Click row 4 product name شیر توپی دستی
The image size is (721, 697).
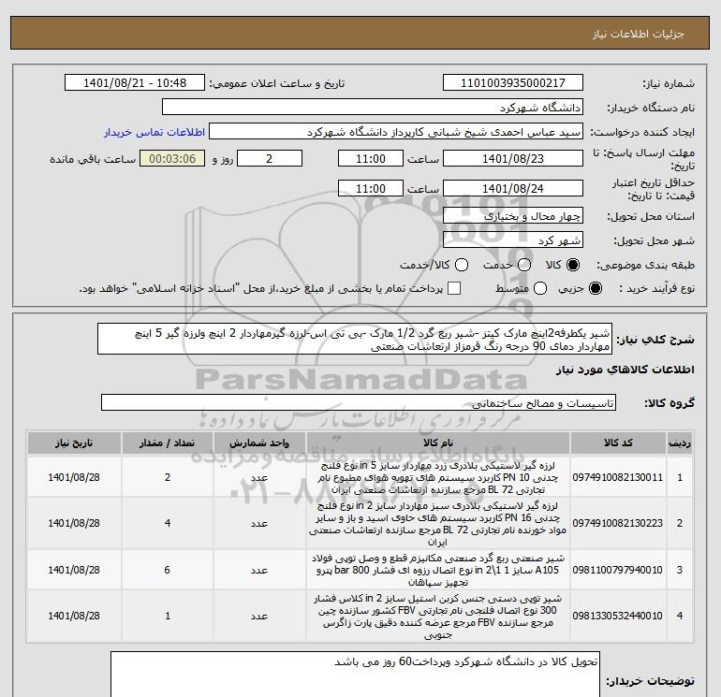click(x=437, y=617)
